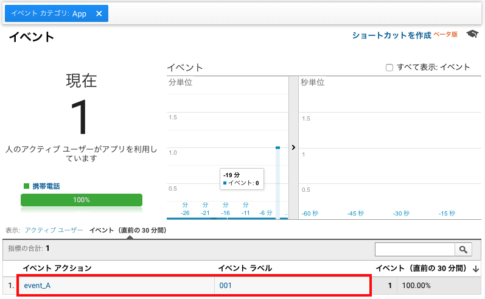Click the magnifier search button
Image resolution: width=485 pixels, height=299 pixels.
coord(463,250)
